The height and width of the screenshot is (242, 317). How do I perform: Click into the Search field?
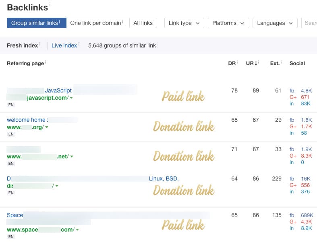[x=309, y=23]
